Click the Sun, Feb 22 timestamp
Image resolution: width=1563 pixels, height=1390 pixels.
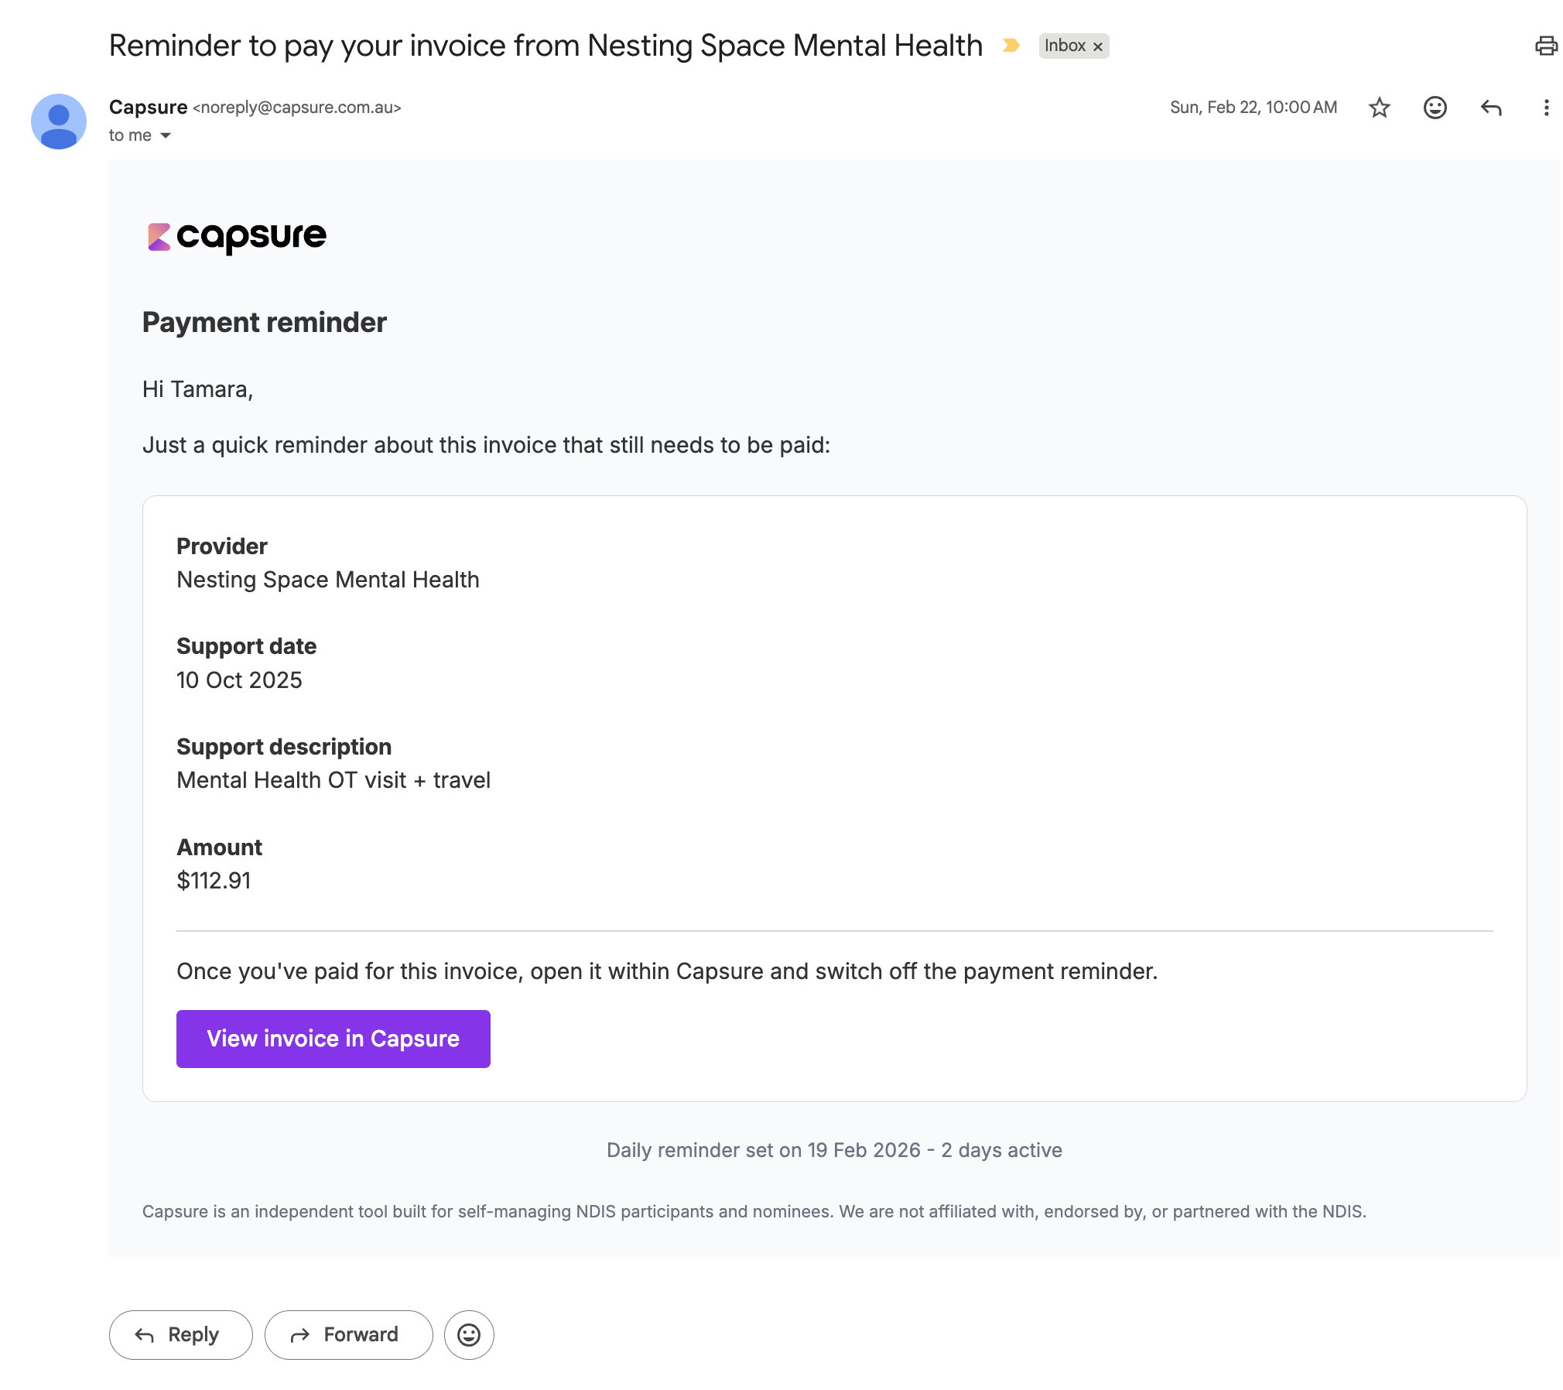pos(1253,108)
